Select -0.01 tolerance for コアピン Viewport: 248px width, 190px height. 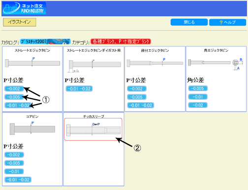coord(14,171)
